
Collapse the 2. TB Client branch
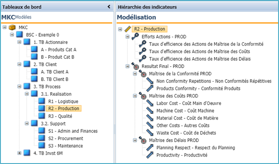pyautogui.click(x=20, y=64)
